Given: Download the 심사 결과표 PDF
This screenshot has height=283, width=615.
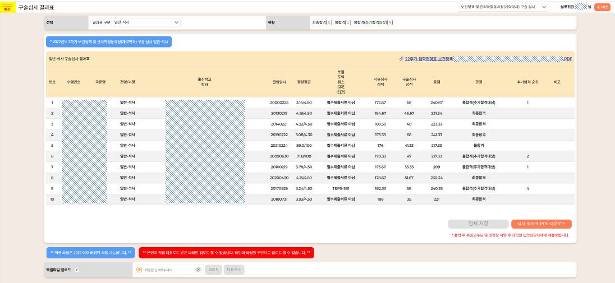Looking at the screenshot, I should pyautogui.click(x=541, y=224).
